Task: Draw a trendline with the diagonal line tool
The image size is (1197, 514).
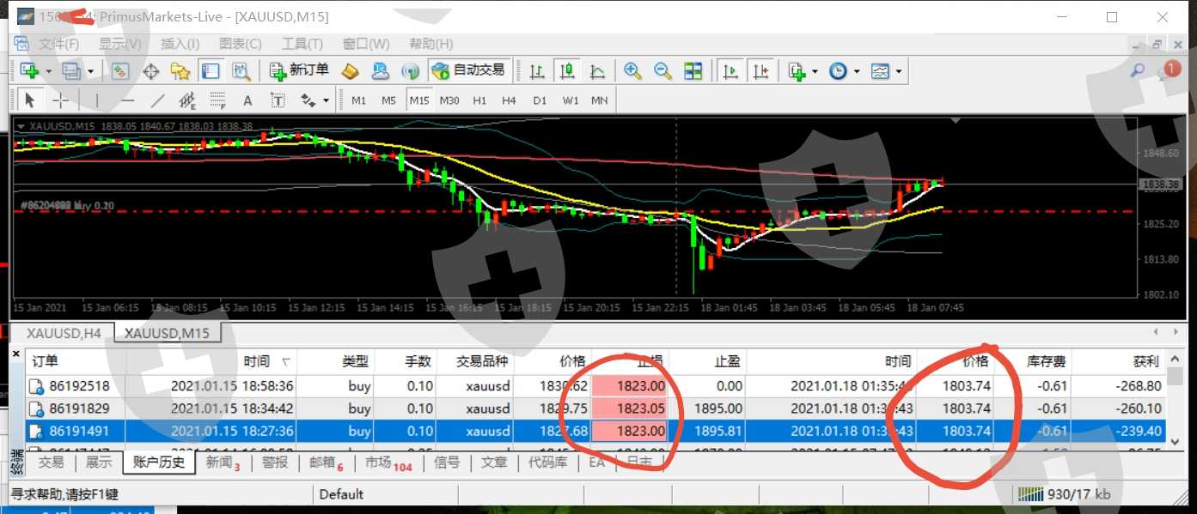Action: click(x=158, y=100)
